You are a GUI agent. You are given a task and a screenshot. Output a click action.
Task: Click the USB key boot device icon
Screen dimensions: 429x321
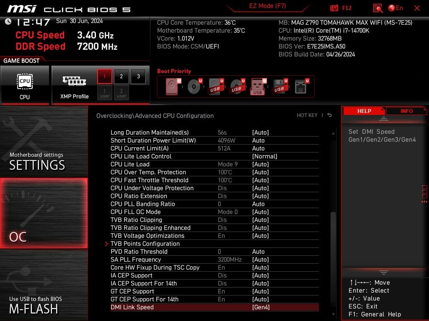pyautogui.click(x=258, y=87)
